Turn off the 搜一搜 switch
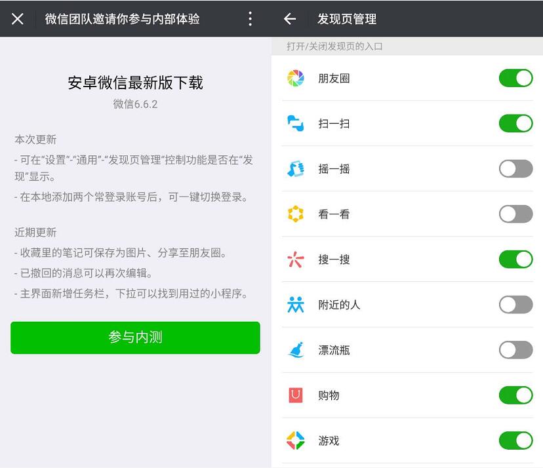543x468 pixels. (515, 260)
